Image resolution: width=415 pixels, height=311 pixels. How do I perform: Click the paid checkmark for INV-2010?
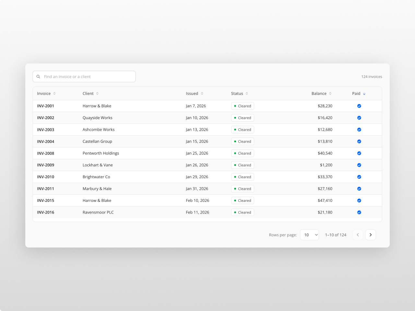point(359,177)
